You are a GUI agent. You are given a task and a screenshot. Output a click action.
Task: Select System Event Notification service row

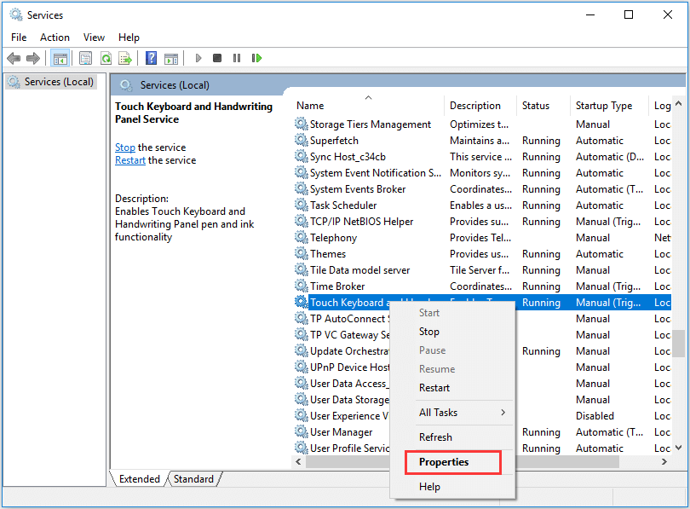click(x=482, y=173)
